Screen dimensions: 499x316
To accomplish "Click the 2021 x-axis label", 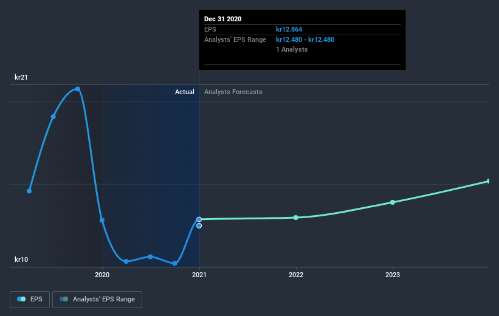I will [x=199, y=275].
